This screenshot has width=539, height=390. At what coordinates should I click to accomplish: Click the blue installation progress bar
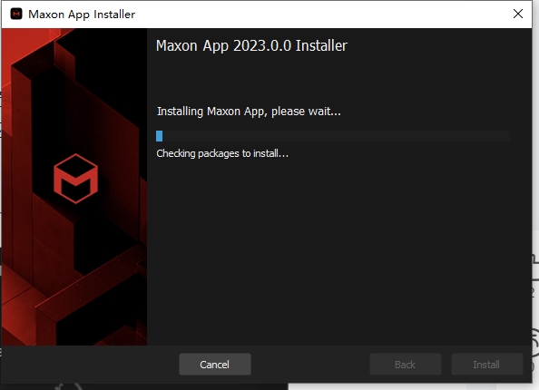click(x=333, y=136)
